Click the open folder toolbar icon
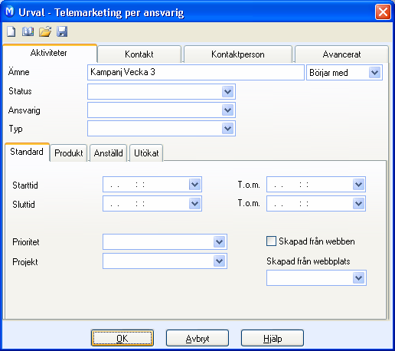The height and width of the screenshot is (351, 395). 45,31
